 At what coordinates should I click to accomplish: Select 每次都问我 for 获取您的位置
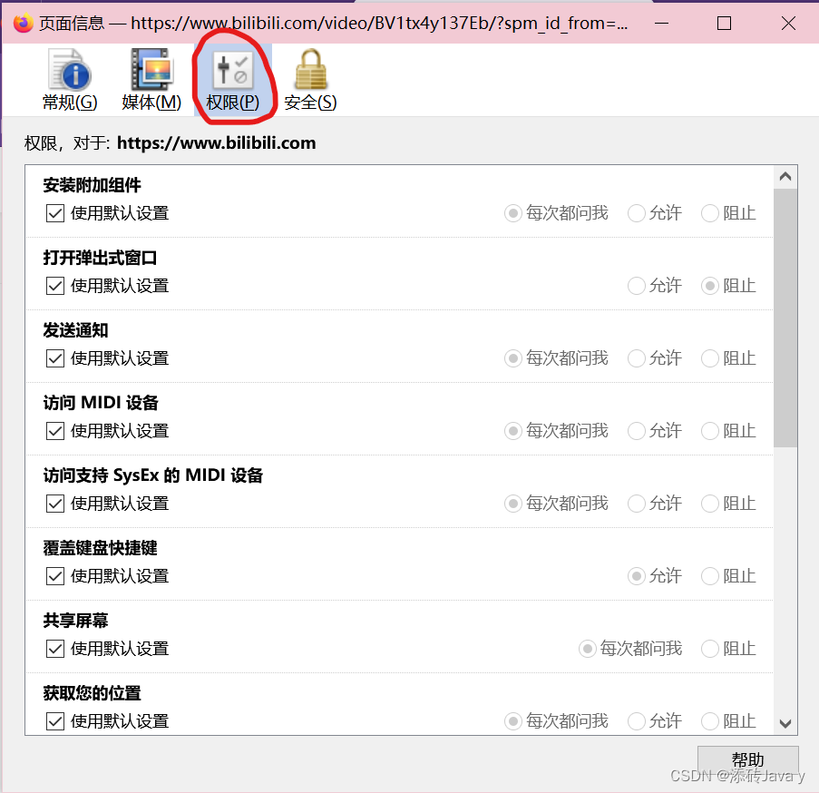pyautogui.click(x=513, y=721)
